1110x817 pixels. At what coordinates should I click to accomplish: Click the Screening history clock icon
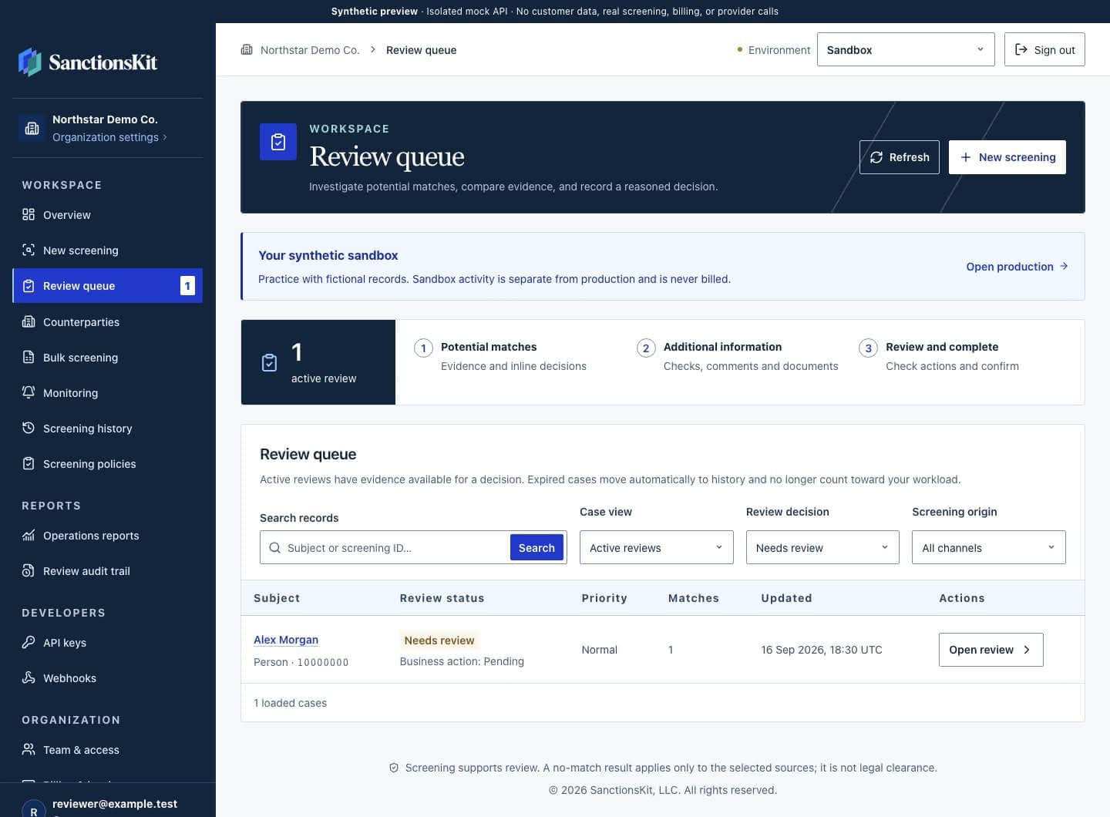29,428
